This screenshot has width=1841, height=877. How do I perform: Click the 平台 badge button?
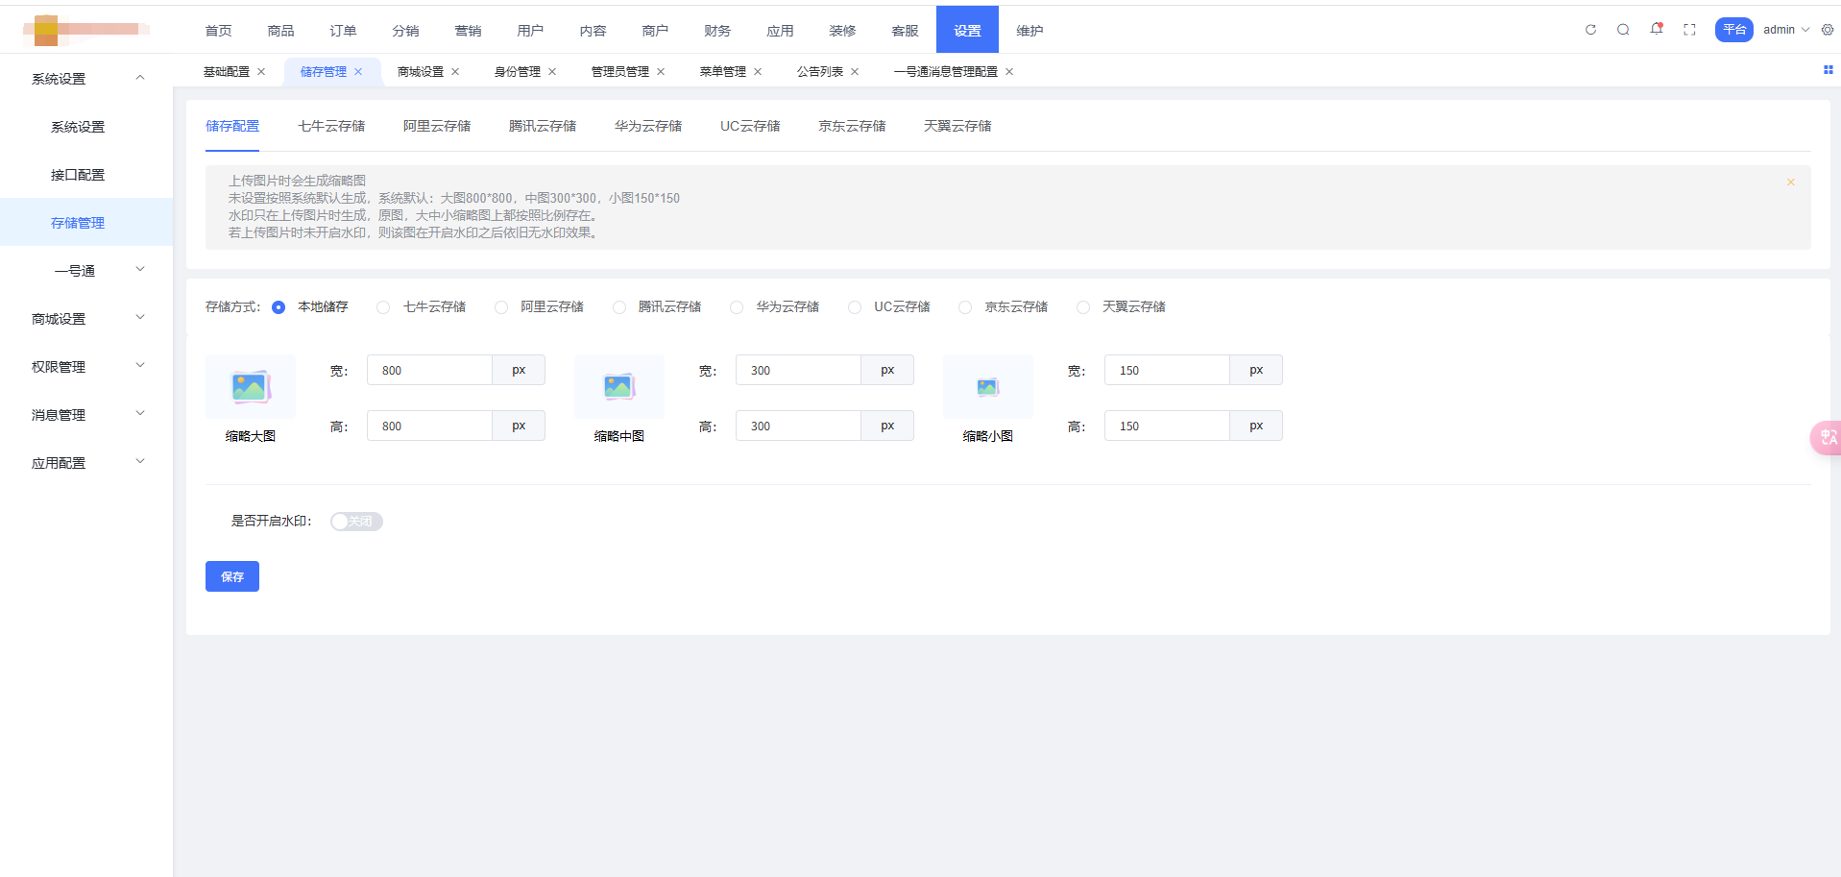coord(1734,30)
